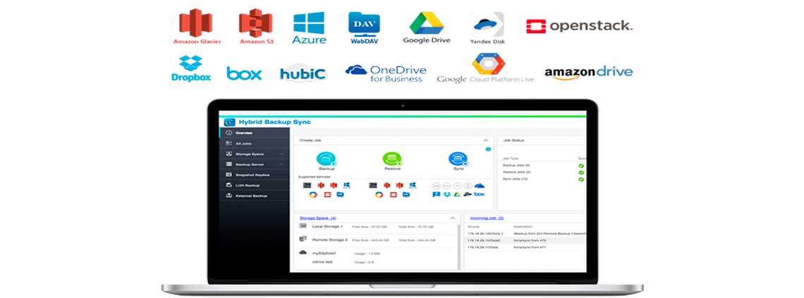The image size is (804, 298).
Task: Expand the Storage Space sidebar chevron
Action: point(281,154)
